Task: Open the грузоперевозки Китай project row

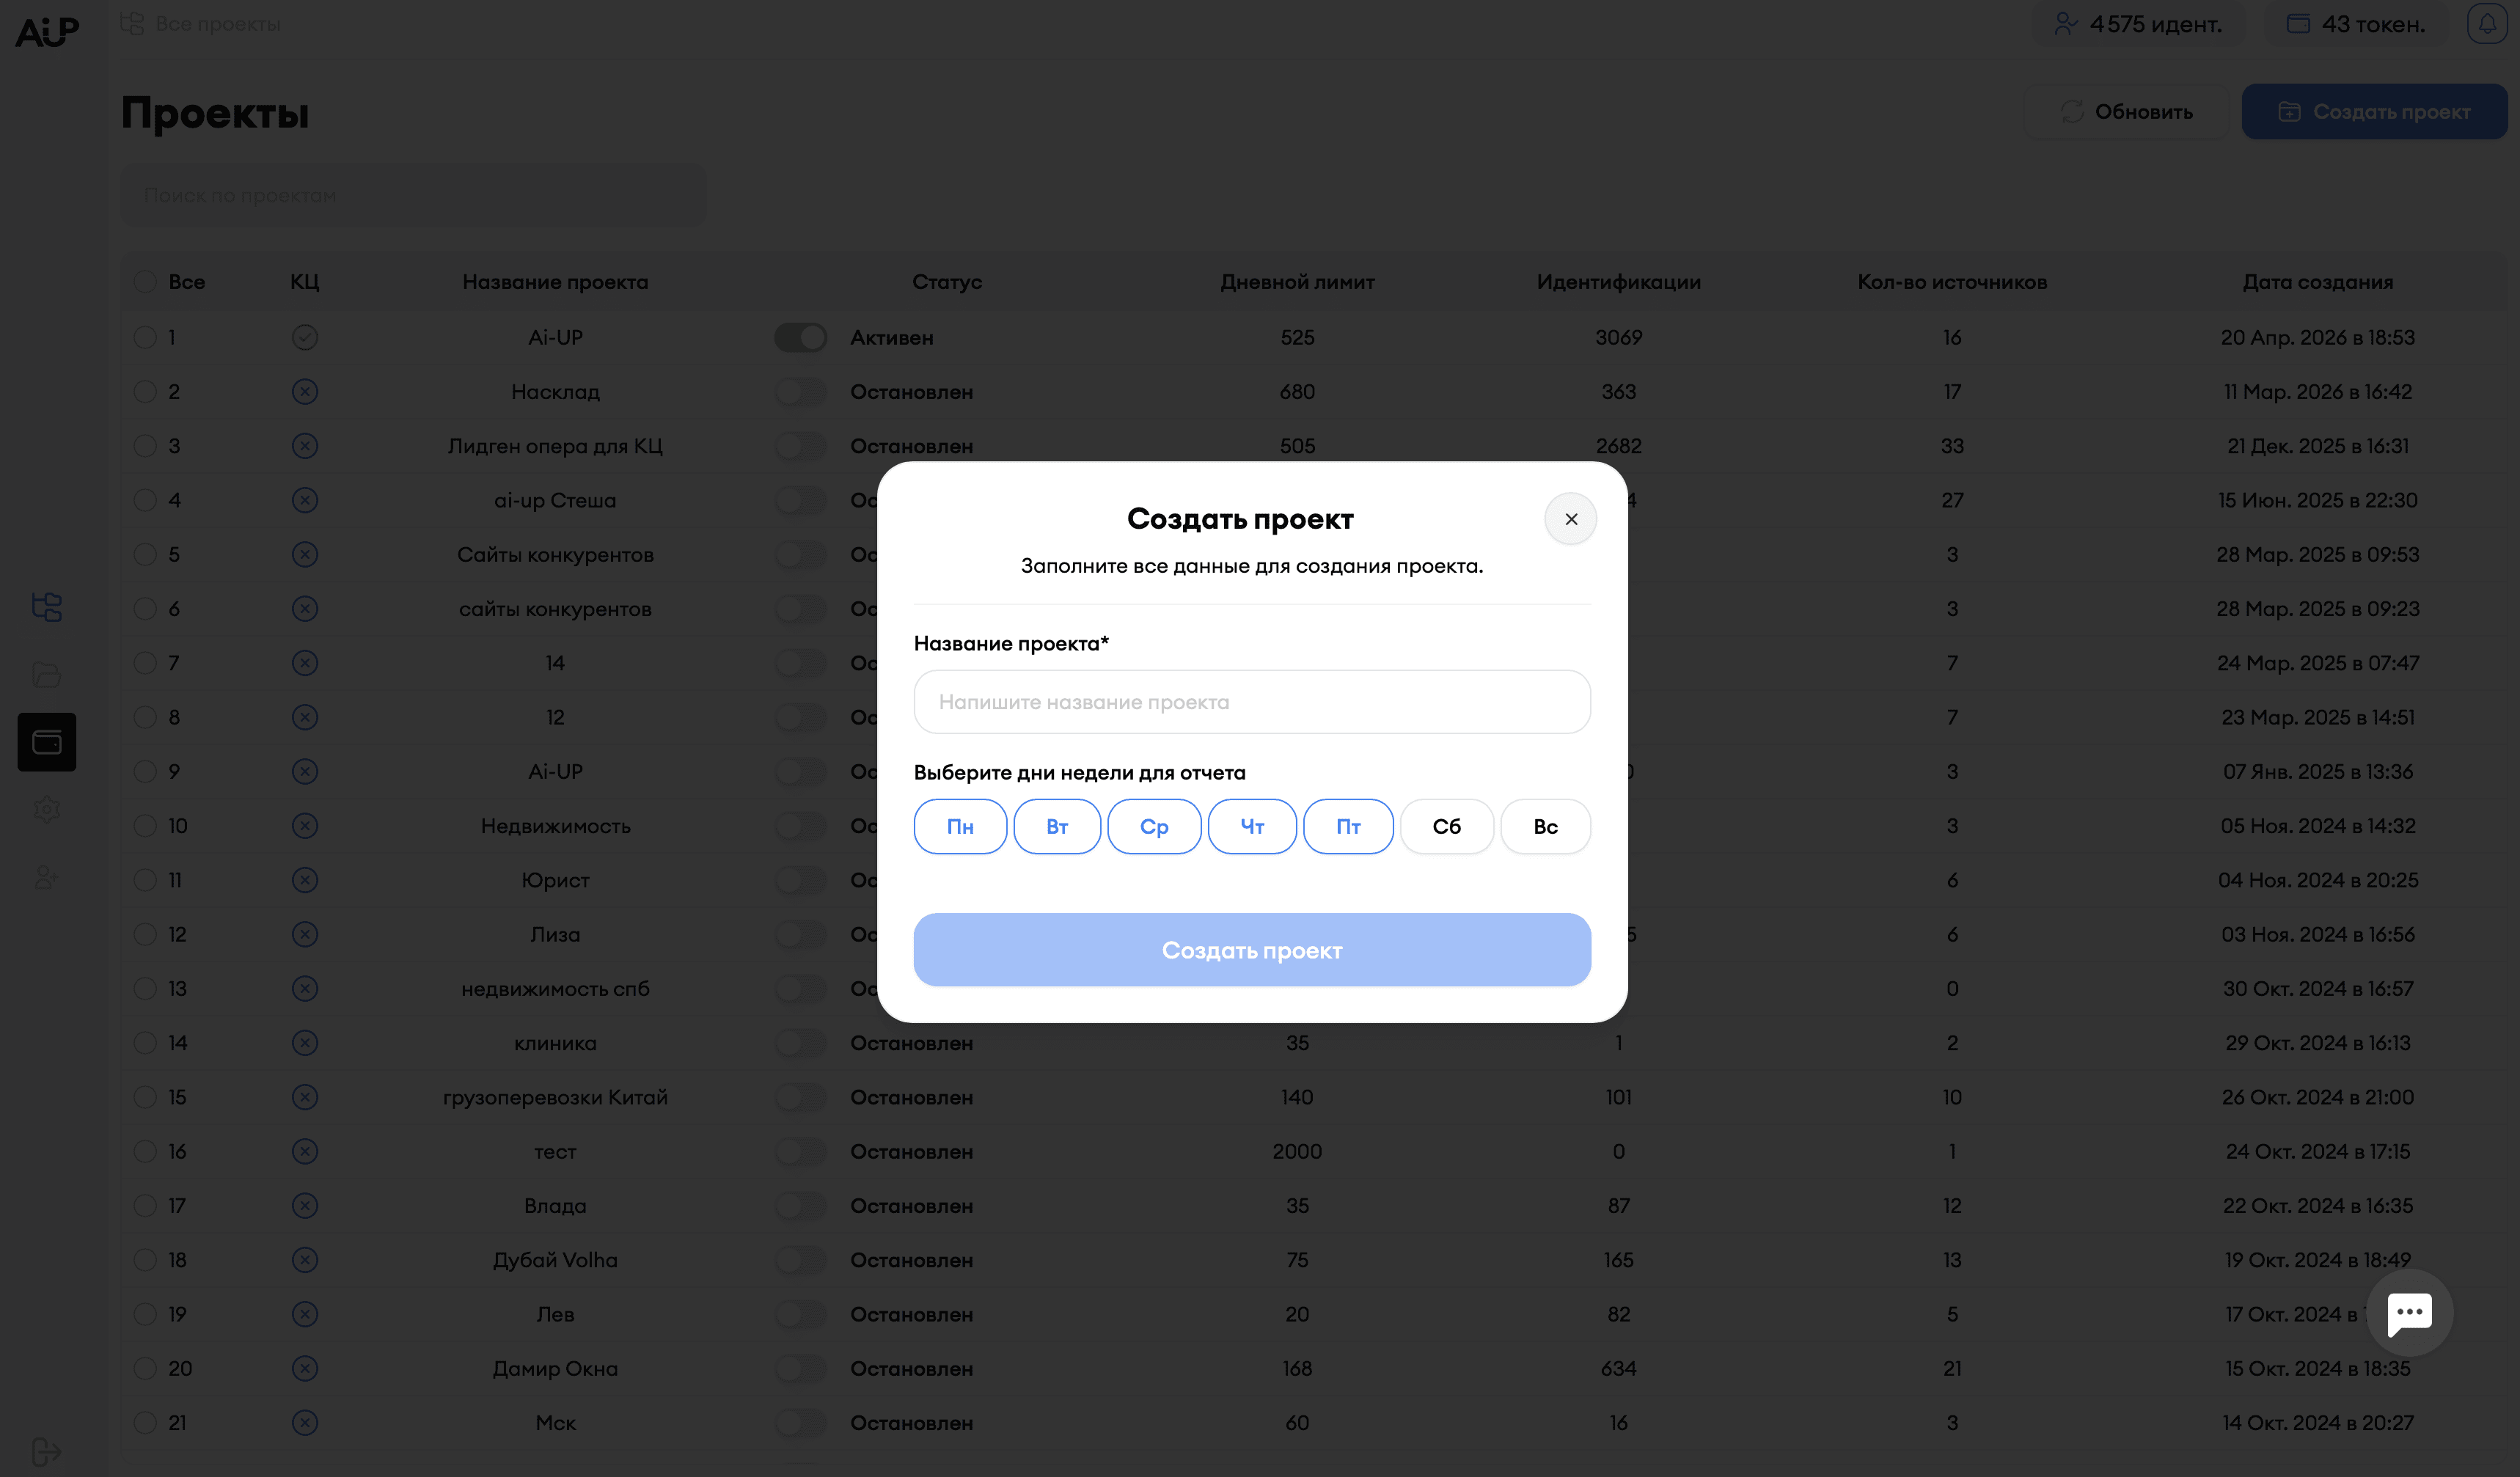Action: [555, 1097]
